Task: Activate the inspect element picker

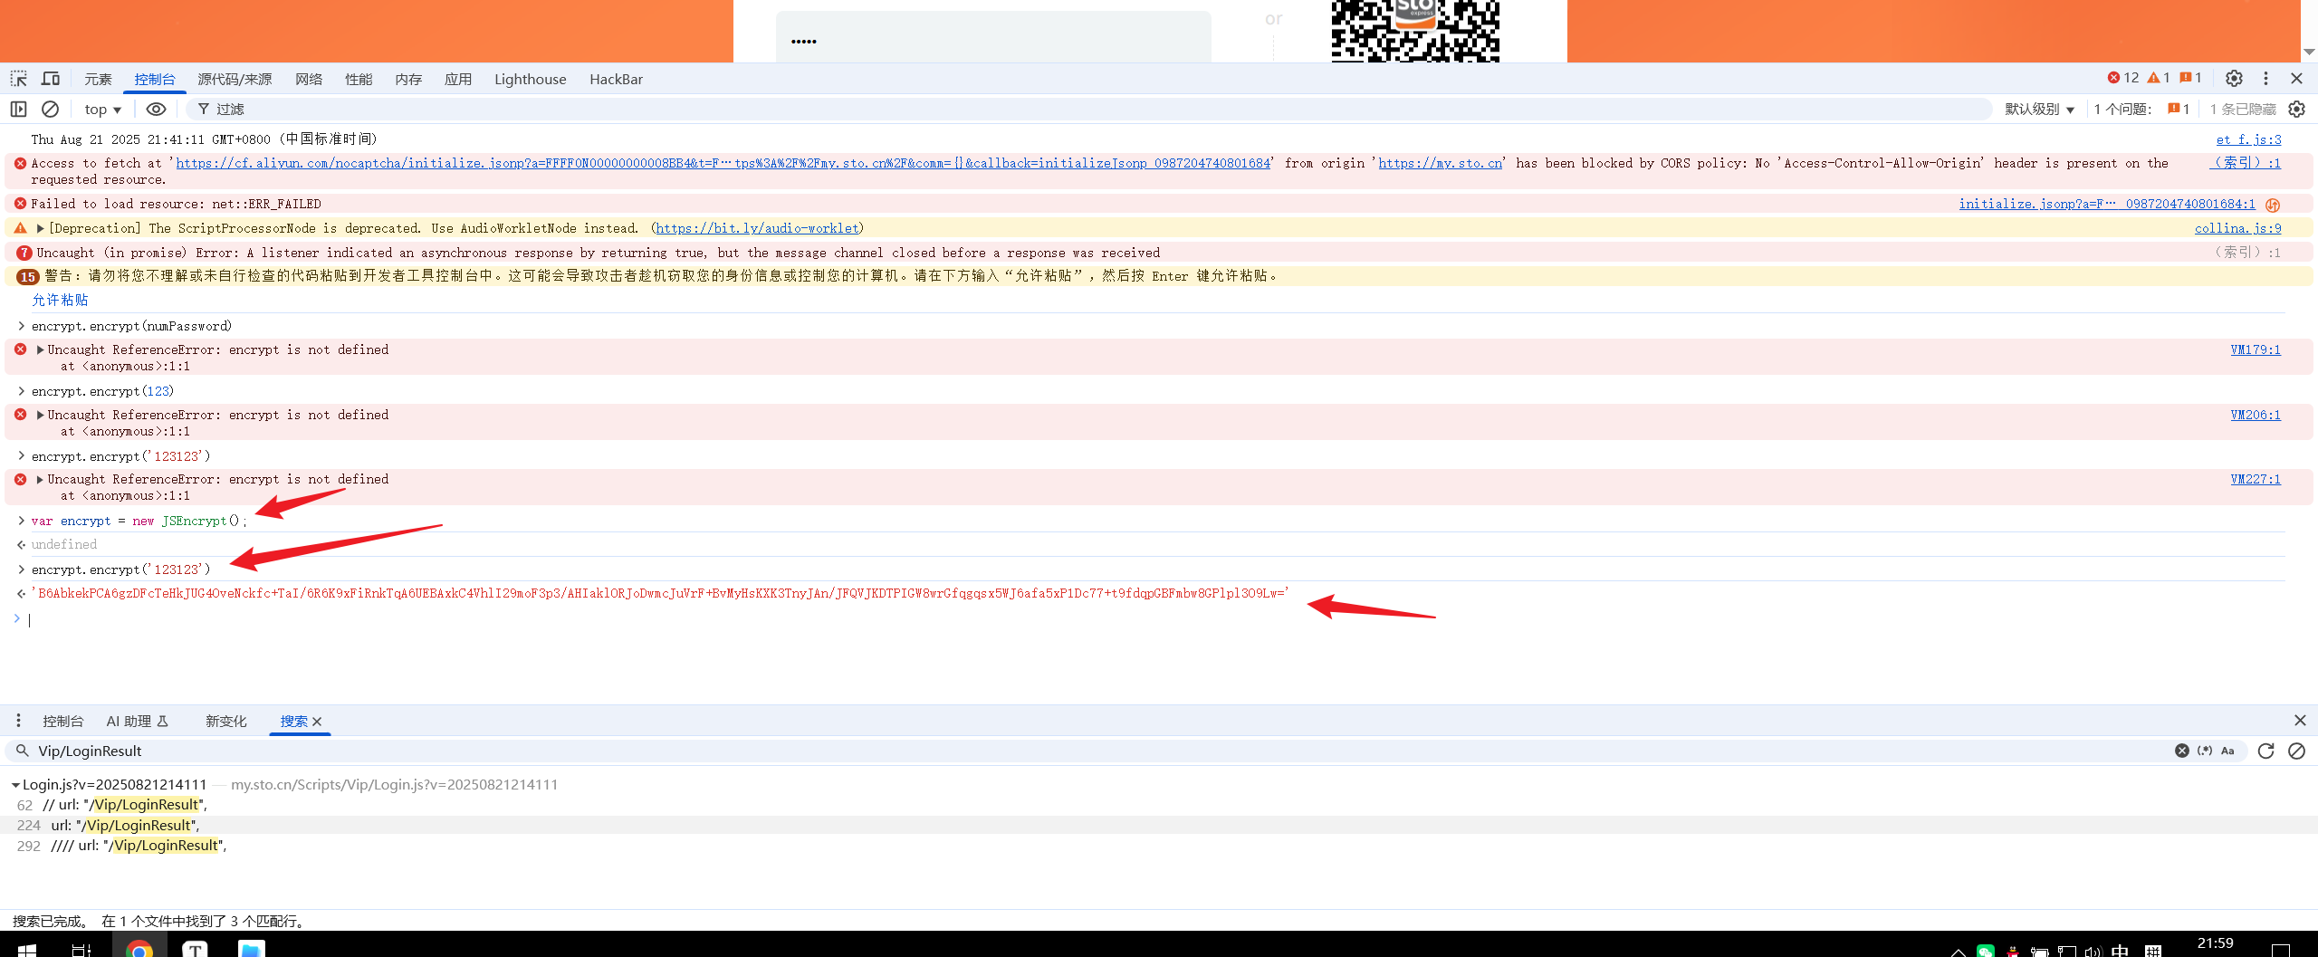Action: 19,79
